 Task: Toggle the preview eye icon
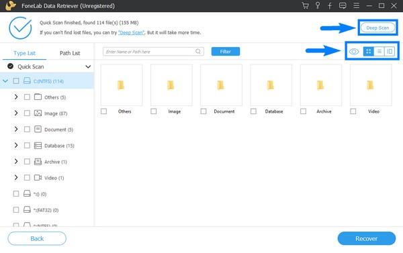point(354,52)
